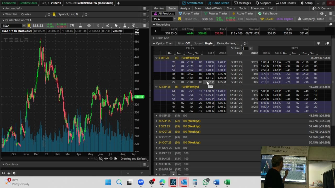Click the chart share camera icon

(72, 25)
